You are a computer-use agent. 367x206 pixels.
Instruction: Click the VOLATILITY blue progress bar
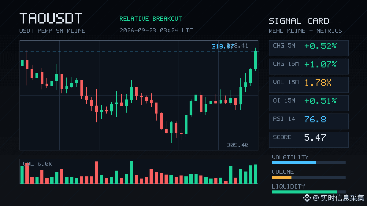(294, 163)
